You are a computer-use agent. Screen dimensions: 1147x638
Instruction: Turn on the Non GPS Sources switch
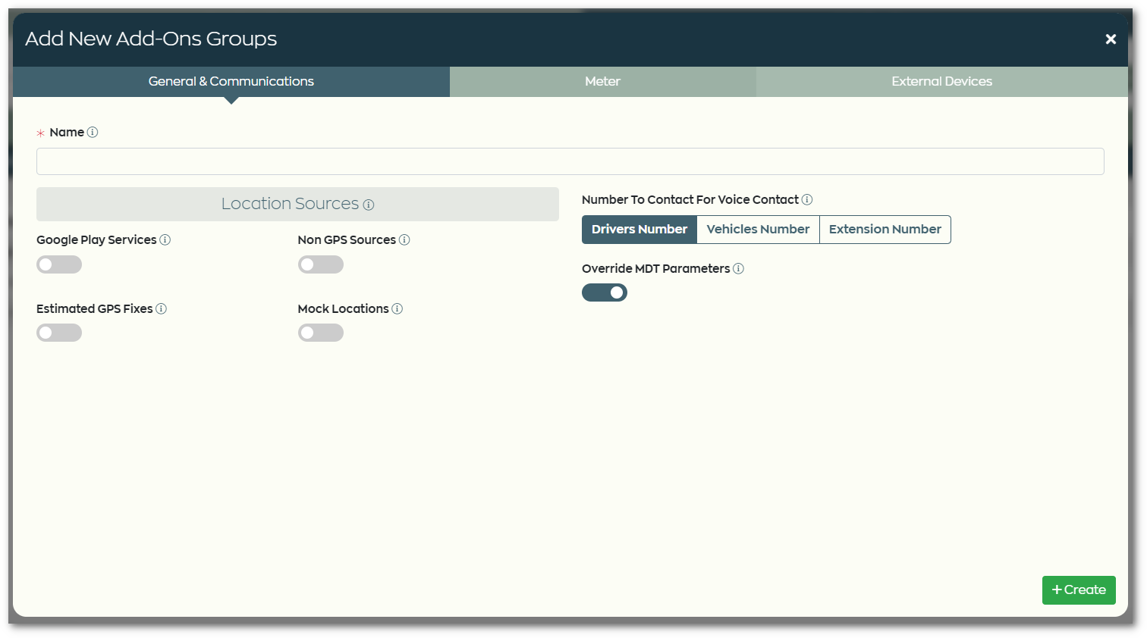click(x=321, y=264)
